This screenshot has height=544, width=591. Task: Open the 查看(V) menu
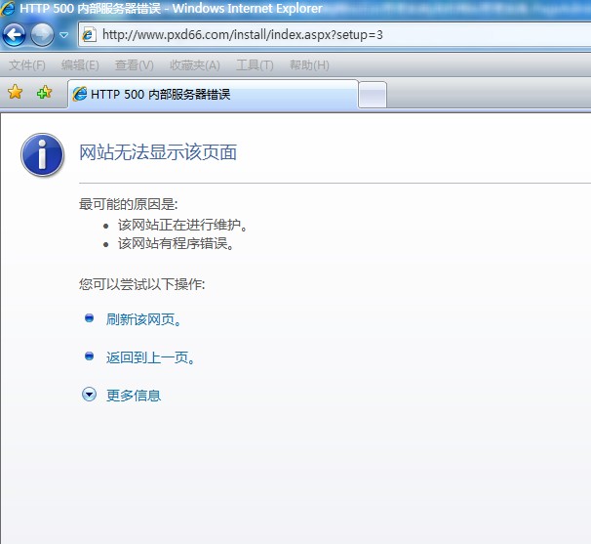[x=134, y=65]
